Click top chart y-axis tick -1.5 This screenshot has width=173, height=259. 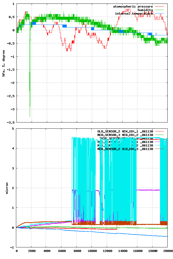[x=11, y=70]
